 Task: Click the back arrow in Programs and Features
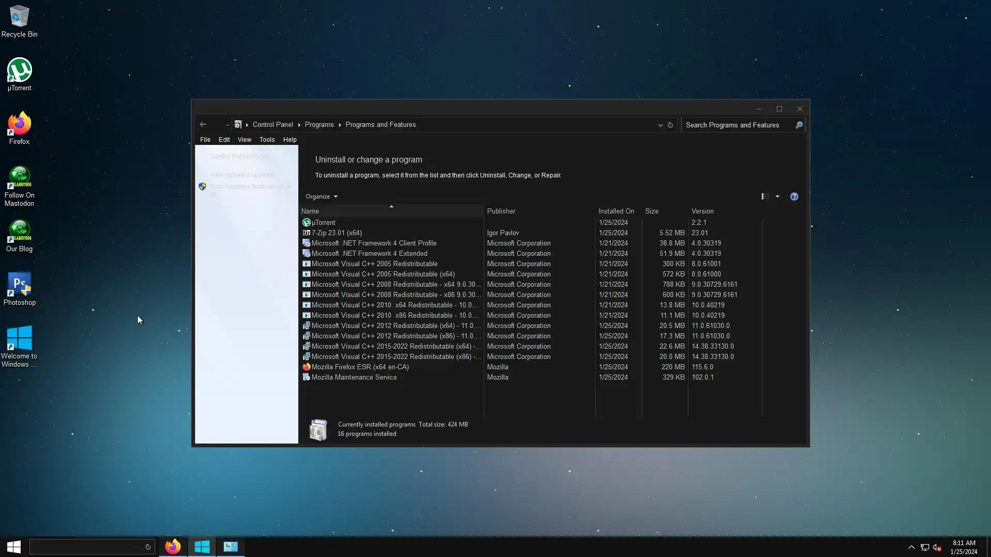point(203,124)
